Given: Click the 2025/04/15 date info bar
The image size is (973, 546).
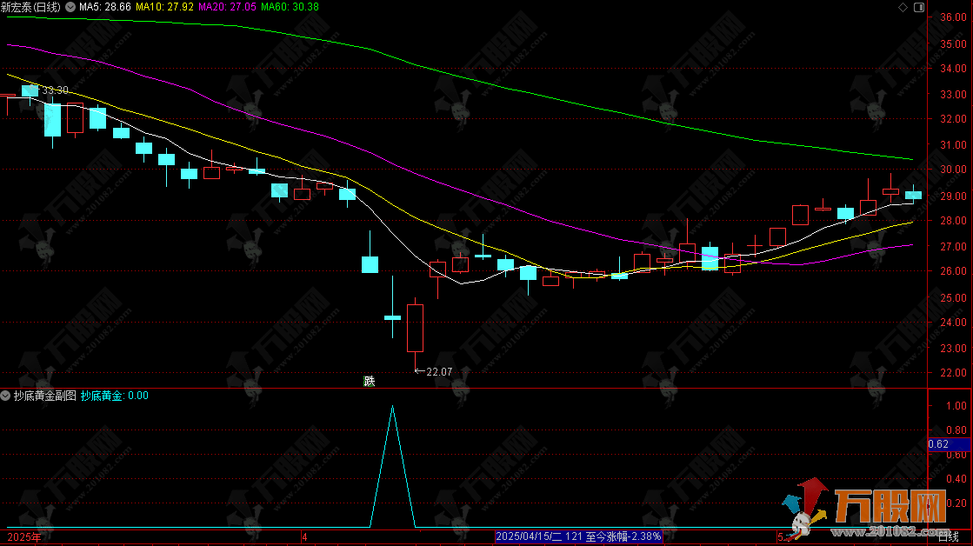Looking at the screenshot, I should click(577, 537).
